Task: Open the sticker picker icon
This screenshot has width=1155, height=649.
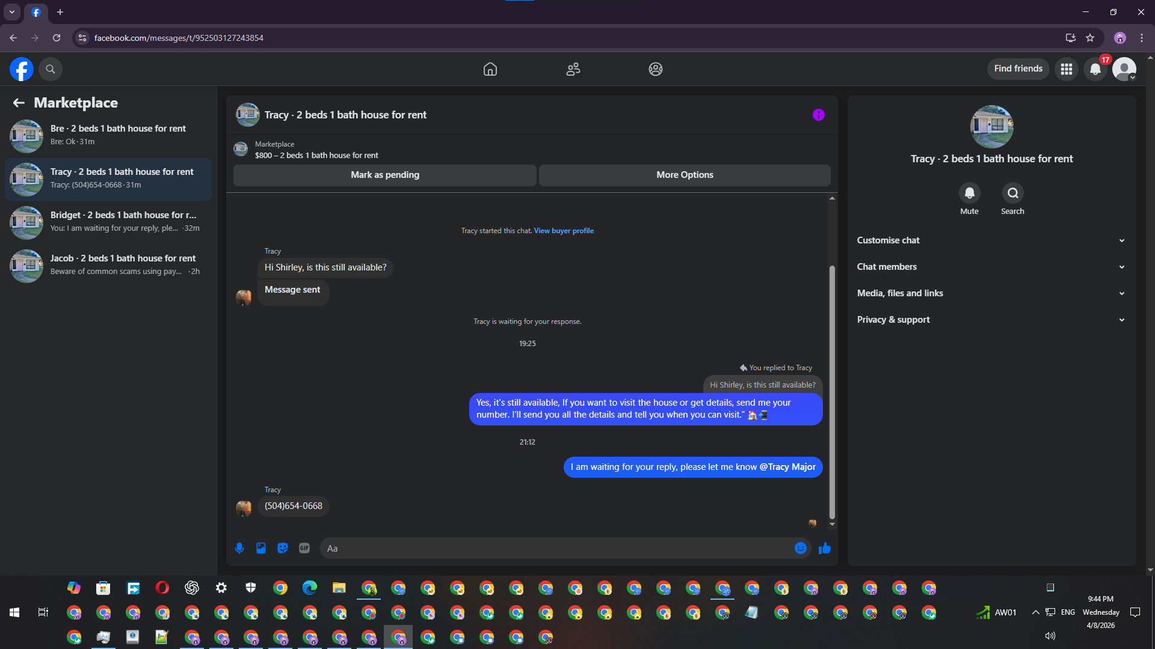Action: tap(283, 548)
